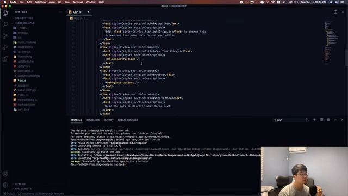Image resolution: width=348 pixels, height=196 pixels.
Task: Open the Notification Center icon
Action: tap(342, 2)
